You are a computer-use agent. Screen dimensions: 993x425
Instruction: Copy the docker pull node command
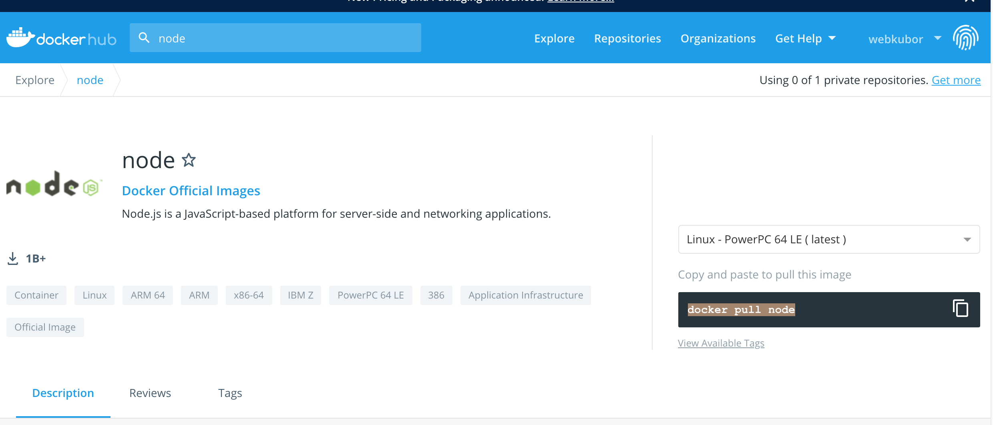(960, 309)
